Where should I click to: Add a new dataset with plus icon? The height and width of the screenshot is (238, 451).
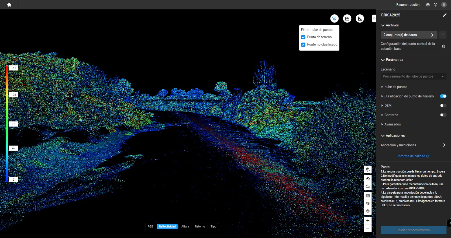[443, 35]
